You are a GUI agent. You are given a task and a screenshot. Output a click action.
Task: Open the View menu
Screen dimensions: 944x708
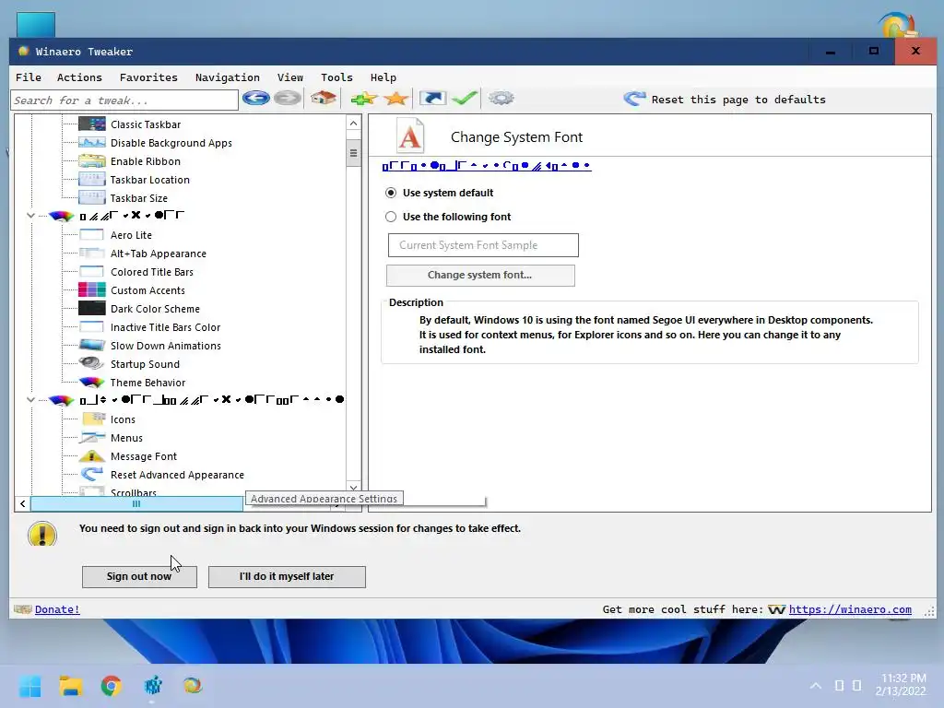(x=290, y=77)
